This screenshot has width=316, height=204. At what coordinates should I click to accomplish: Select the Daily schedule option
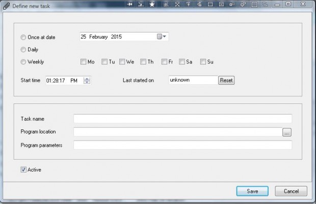tap(23, 50)
